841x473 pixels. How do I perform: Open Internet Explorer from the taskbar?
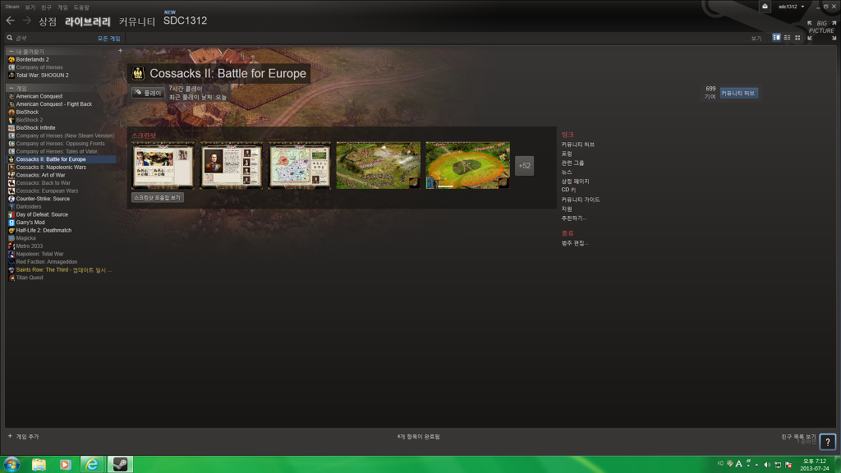[x=92, y=464]
